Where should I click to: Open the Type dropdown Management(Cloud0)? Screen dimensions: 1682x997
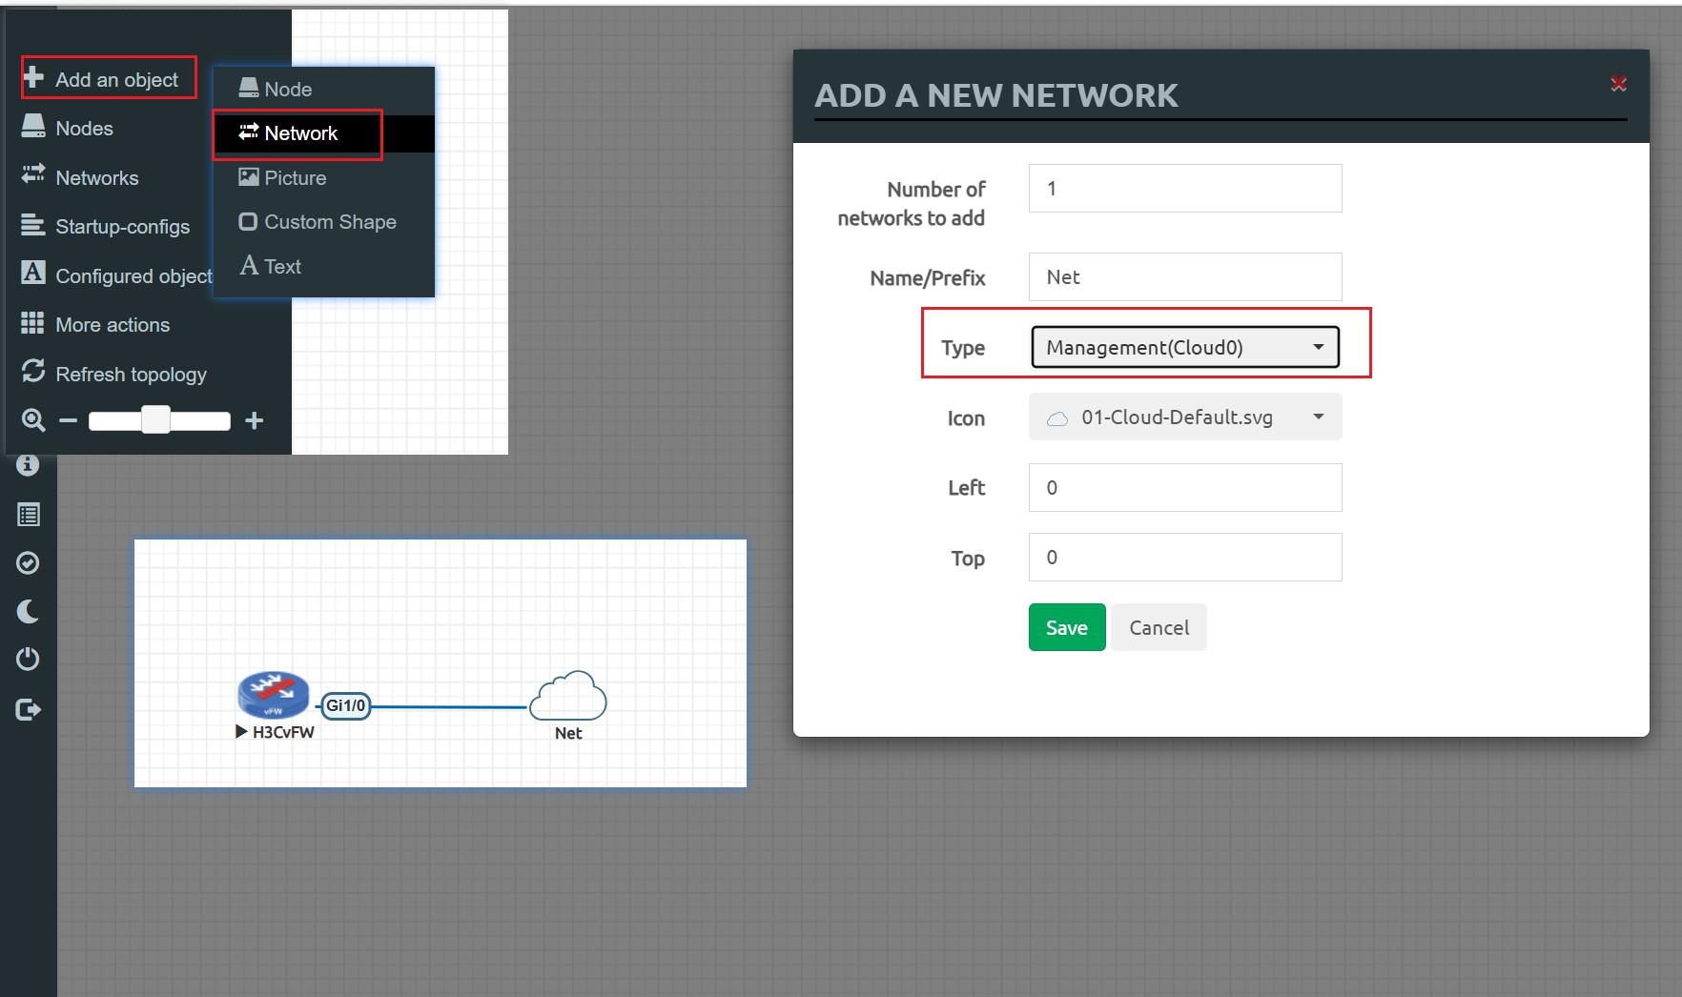[x=1185, y=347]
